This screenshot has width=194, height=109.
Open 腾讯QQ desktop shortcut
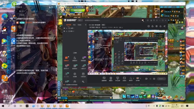(5, 30)
